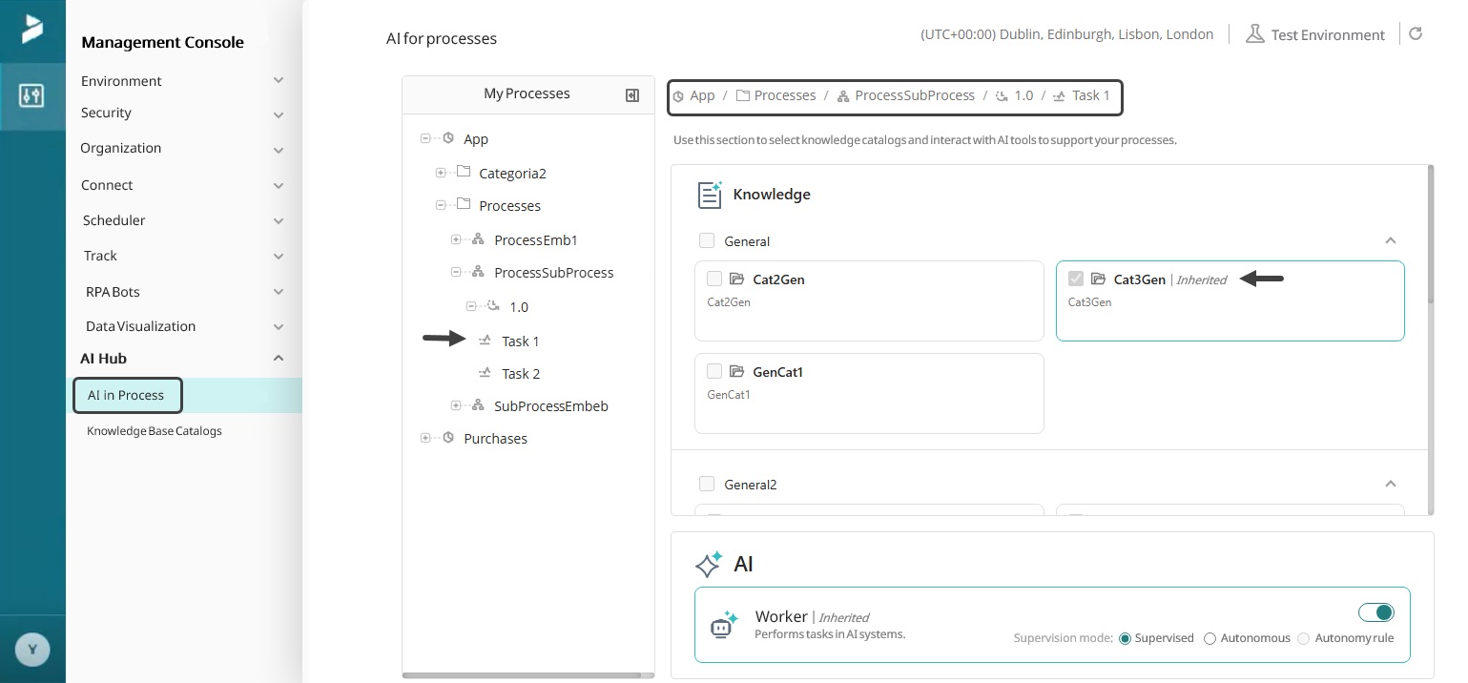Open the Knowledge Base Catalogs menu item
The image size is (1468, 683).
click(x=155, y=431)
